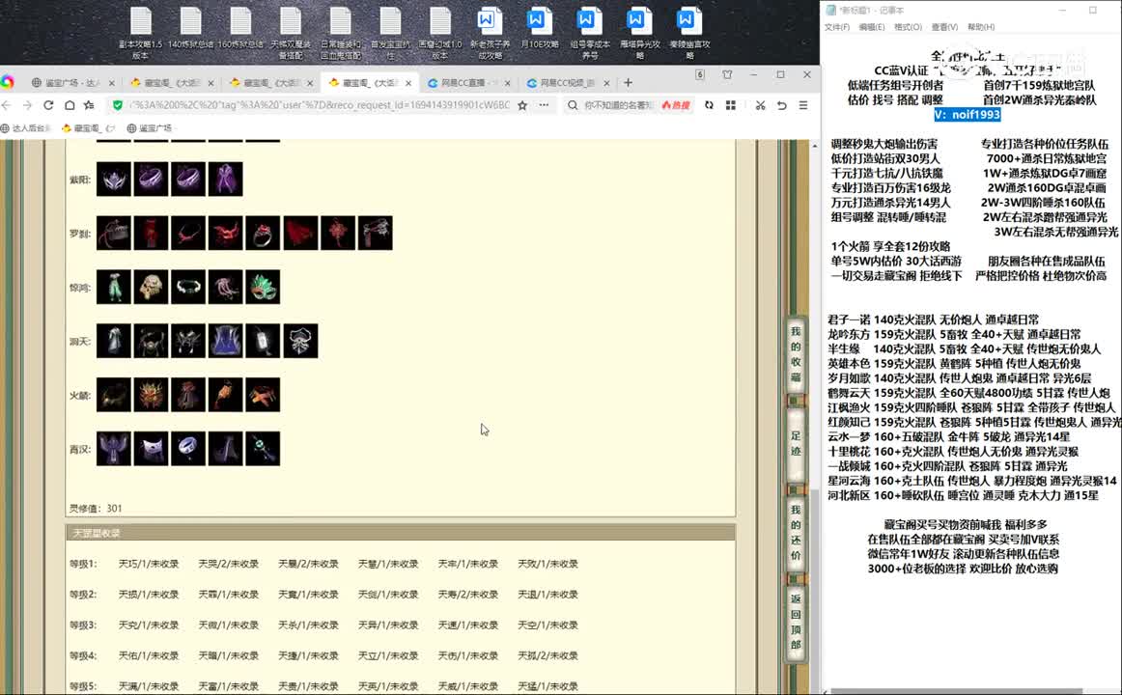The height and width of the screenshot is (695, 1122).
Task: Reload the page with browser refresh icon
Action: (x=48, y=105)
